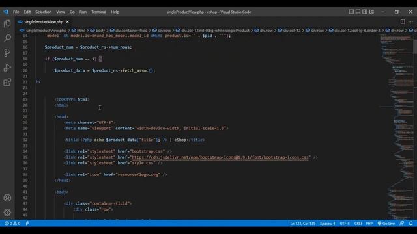Start server with Go Live button
The width and height of the screenshot is (417, 234).
[386, 224]
